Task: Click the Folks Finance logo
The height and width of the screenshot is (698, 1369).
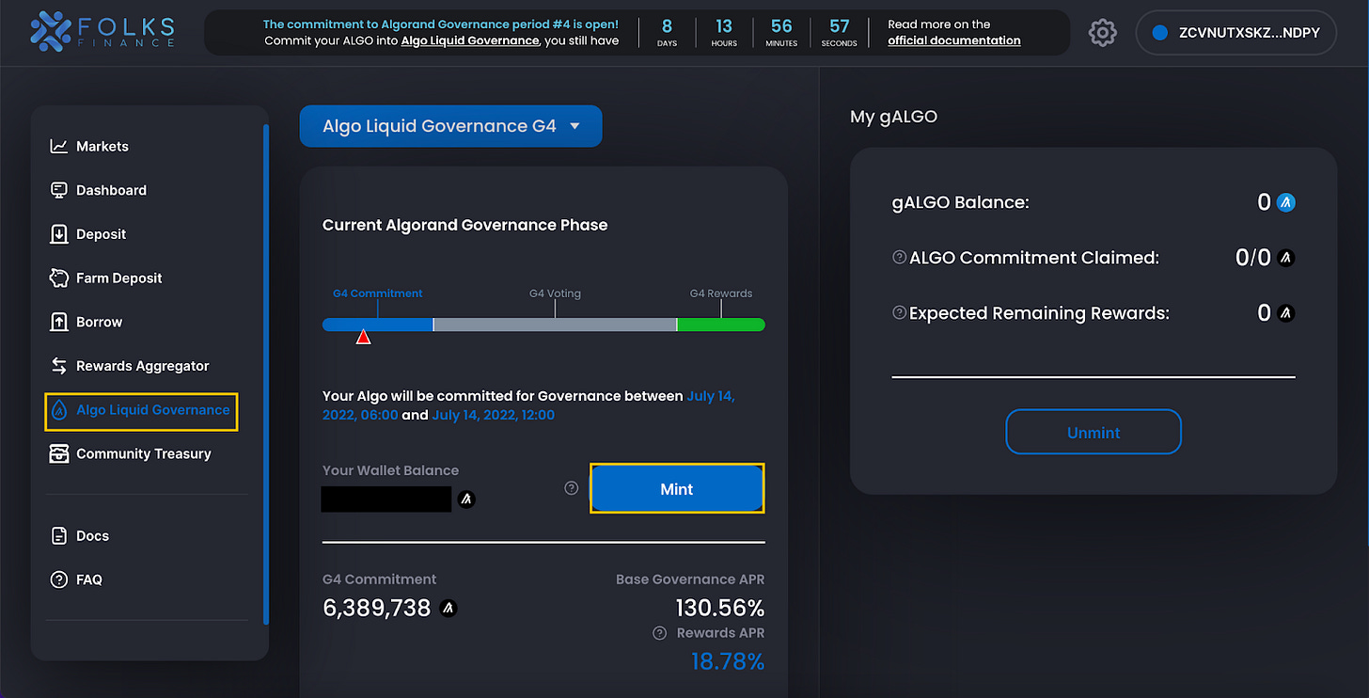Action: pos(102,31)
